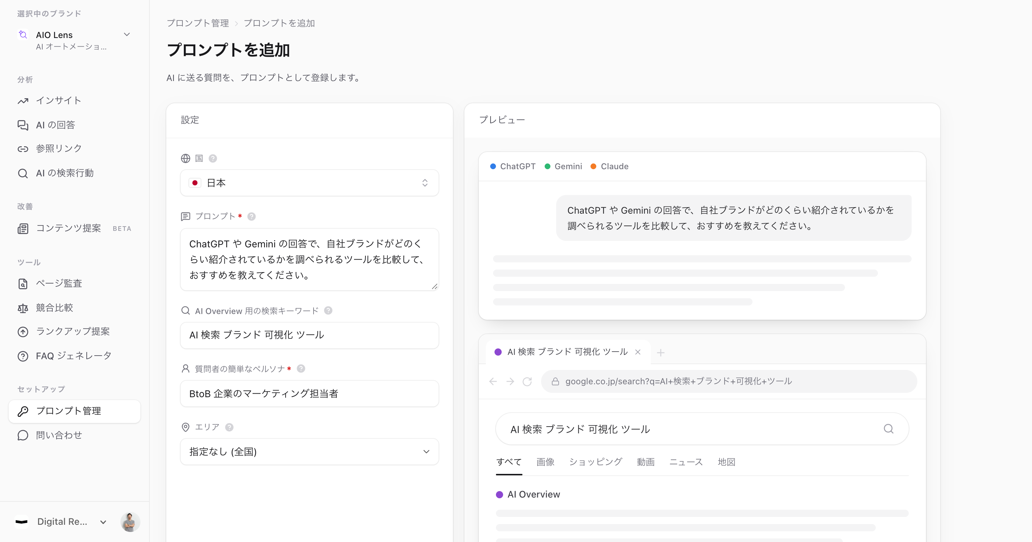Select the 画像 tab in search preview
This screenshot has width=1032, height=542.
[x=545, y=462]
